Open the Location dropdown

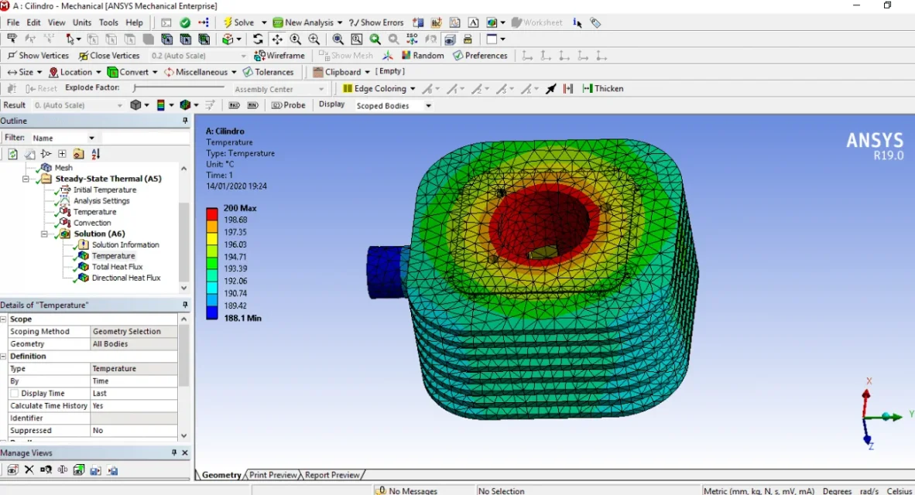point(74,72)
